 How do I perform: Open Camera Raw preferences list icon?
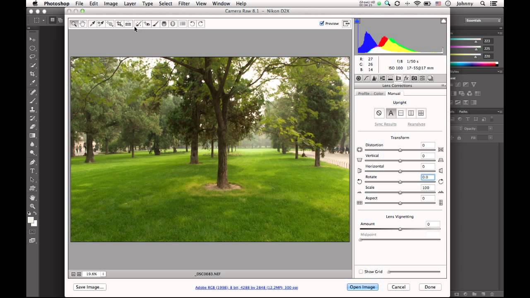coord(183,24)
